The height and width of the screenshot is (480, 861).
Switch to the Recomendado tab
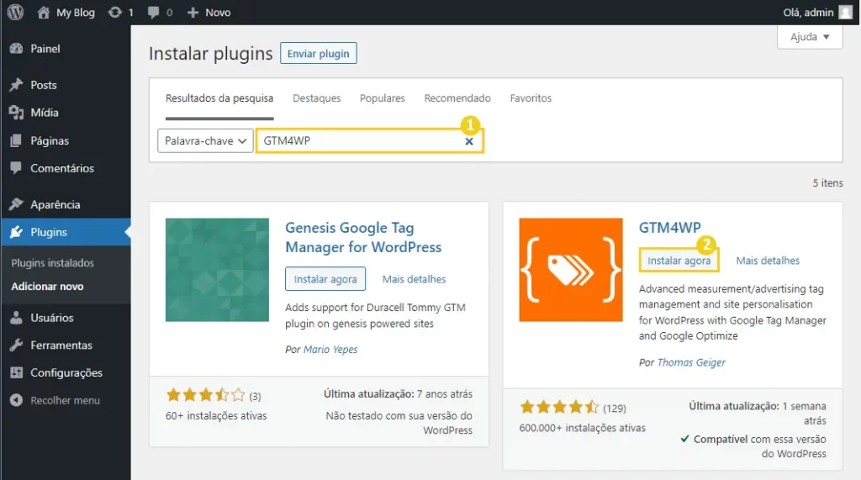tap(457, 98)
